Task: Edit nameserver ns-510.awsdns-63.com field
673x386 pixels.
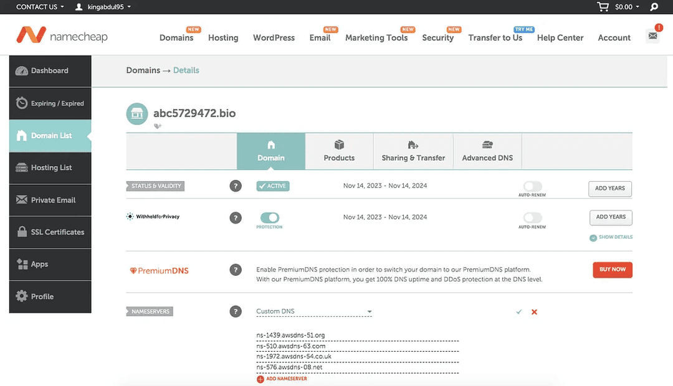Action: (358, 346)
